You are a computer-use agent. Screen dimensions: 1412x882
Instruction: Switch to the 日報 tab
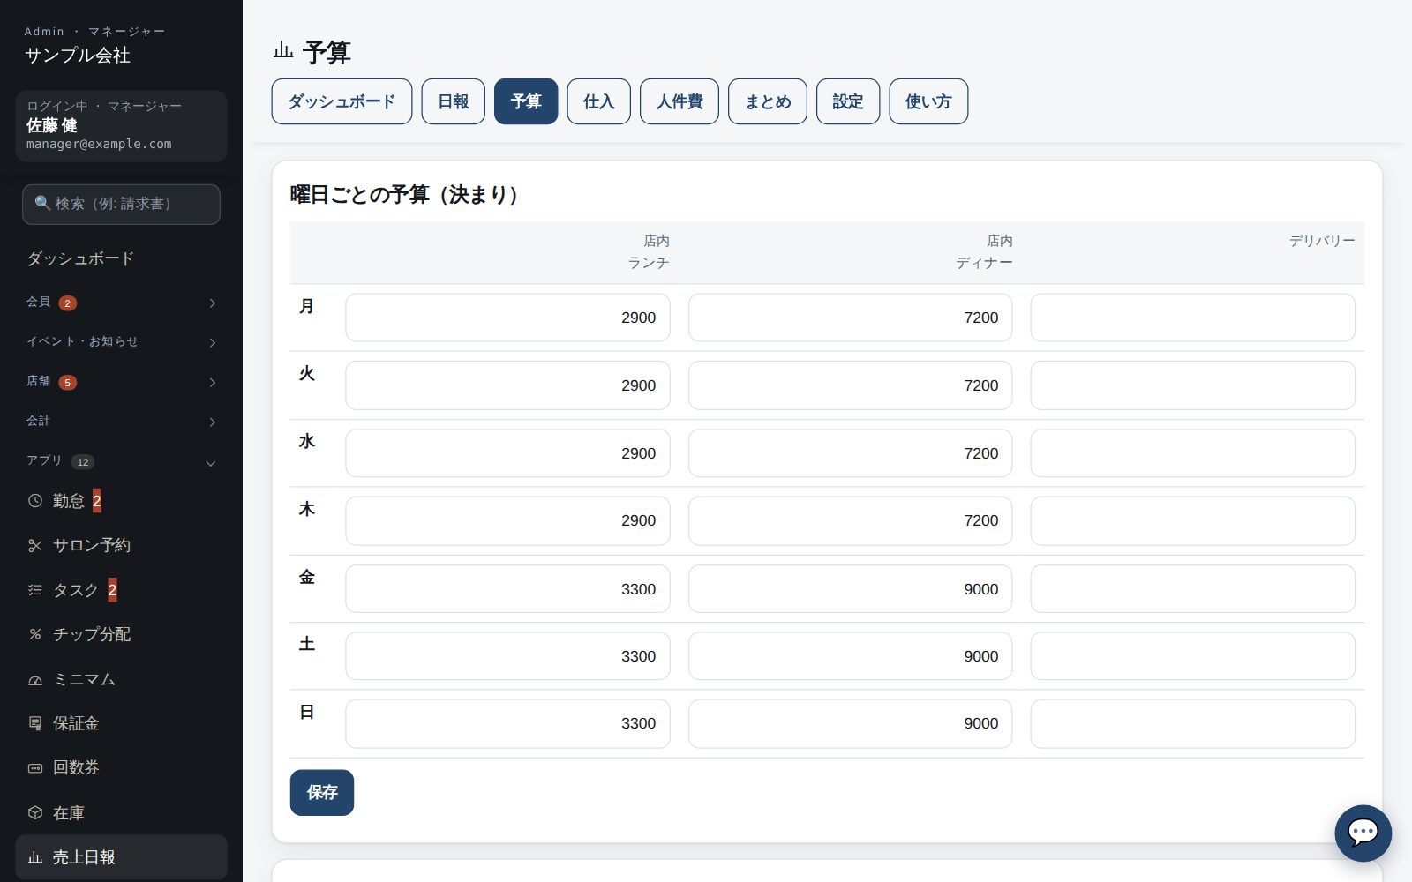pyautogui.click(x=453, y=101)
